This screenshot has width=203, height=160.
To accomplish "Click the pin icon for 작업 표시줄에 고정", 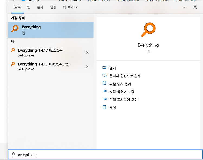I will [104, 99].
